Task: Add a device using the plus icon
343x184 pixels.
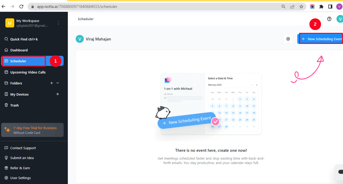Action: coord(58,94)
